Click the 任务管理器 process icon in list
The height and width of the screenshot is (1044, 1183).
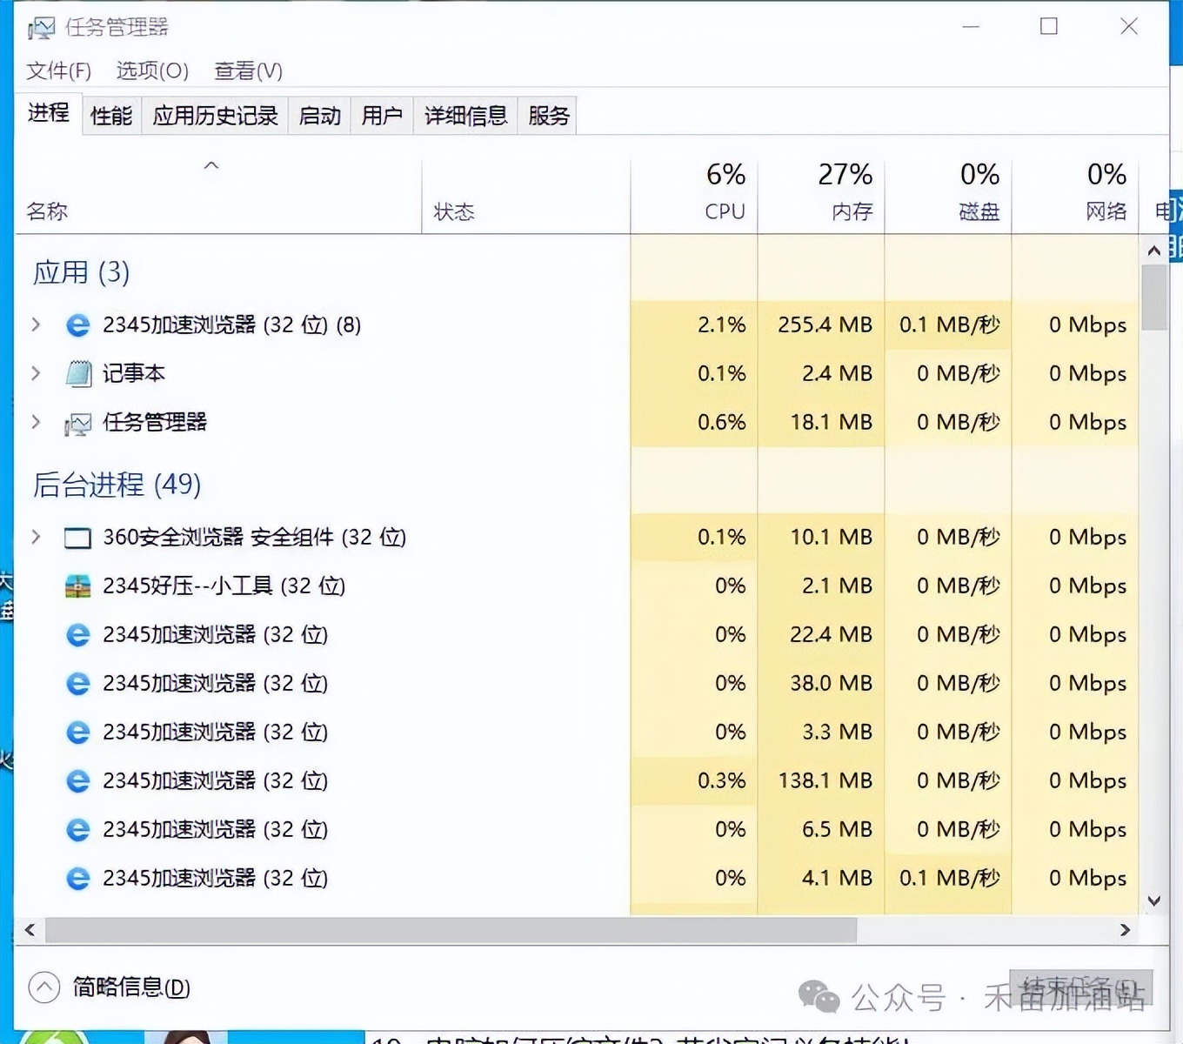pos(77,424)
